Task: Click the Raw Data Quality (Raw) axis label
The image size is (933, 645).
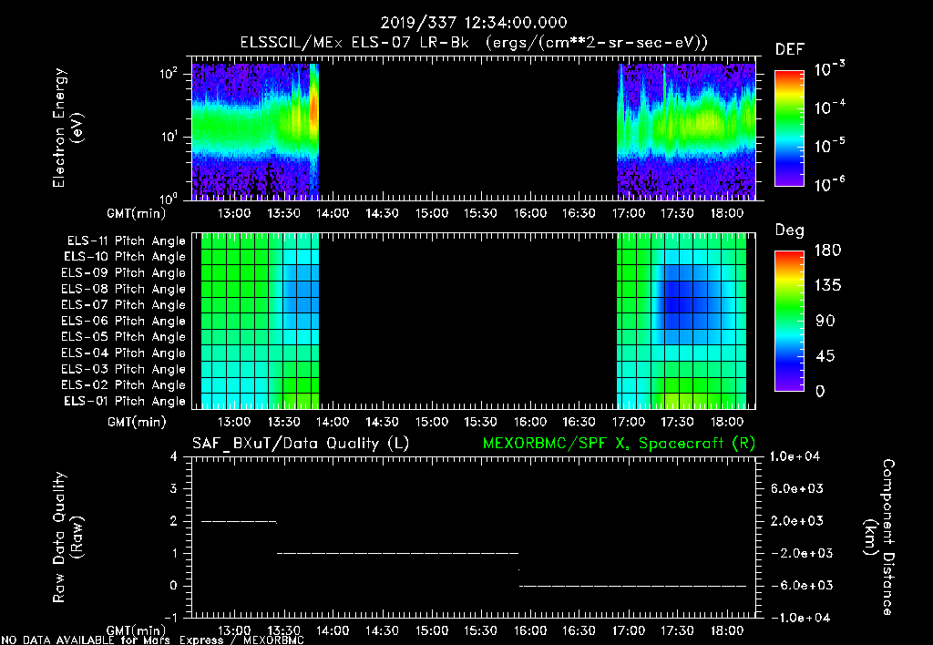Action: click(x=67, y=537)
